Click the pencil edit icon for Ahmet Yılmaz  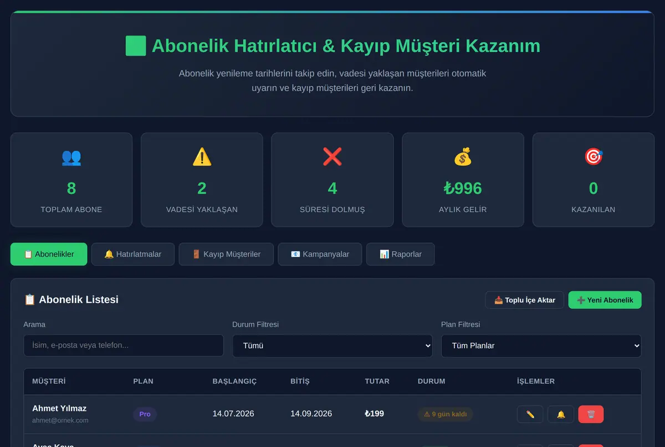tap(530, 414)
